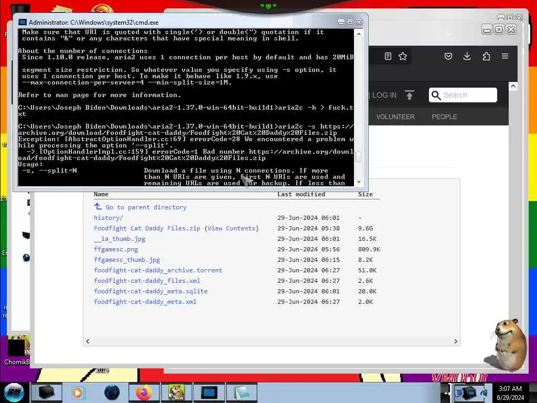Click the Last modified column header
The width and height of the screenshot is (537, 403).
click(x=301, y=194)
